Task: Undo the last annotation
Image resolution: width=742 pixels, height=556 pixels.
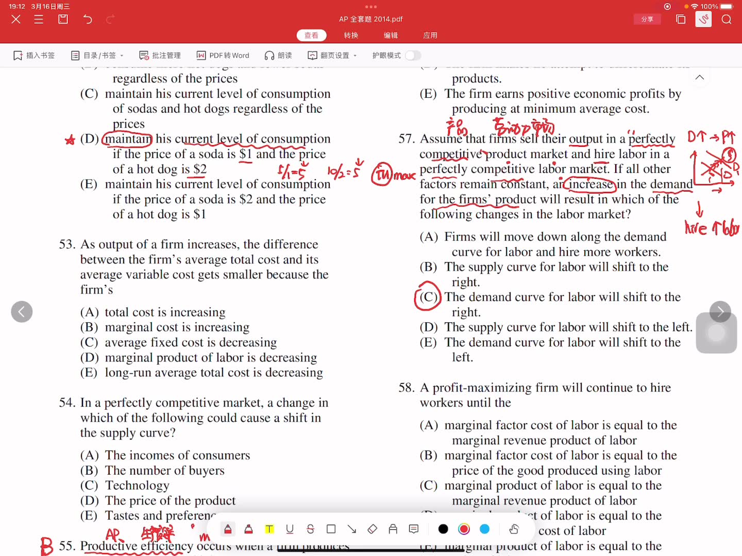Action: click(x=88, y=20)
